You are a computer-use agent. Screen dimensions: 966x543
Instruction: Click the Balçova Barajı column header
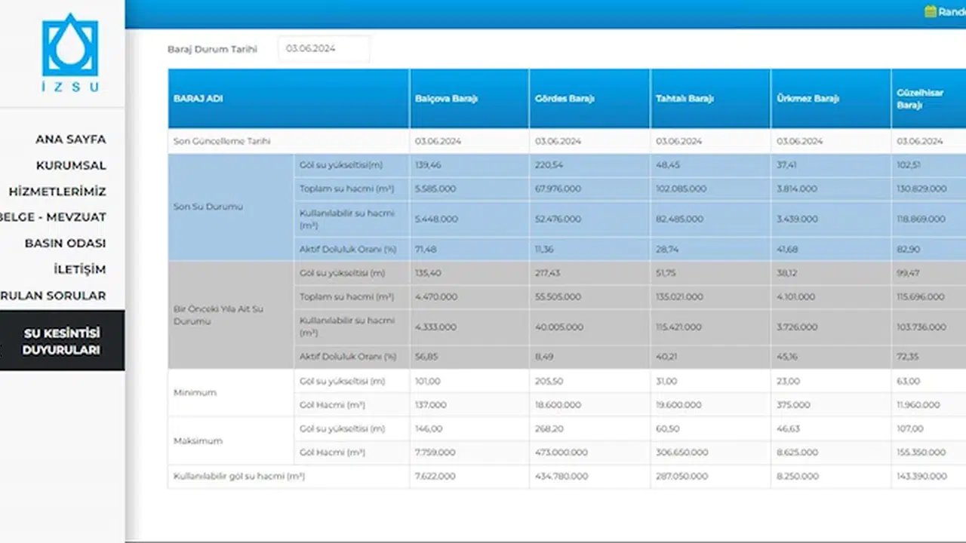pos(446,99)
